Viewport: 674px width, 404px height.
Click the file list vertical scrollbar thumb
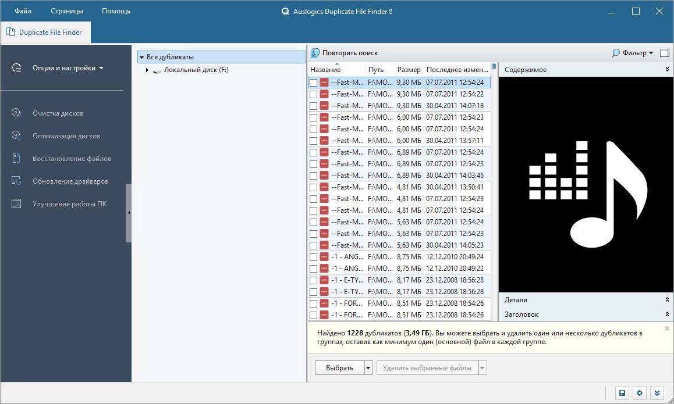click(494, 66)
